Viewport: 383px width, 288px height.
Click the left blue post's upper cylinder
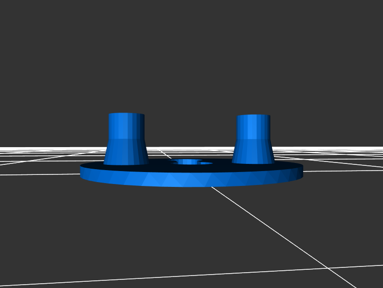tap(126, 126)
